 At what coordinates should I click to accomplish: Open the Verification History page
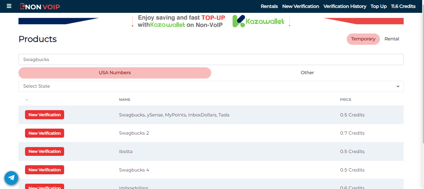(345, 6)
